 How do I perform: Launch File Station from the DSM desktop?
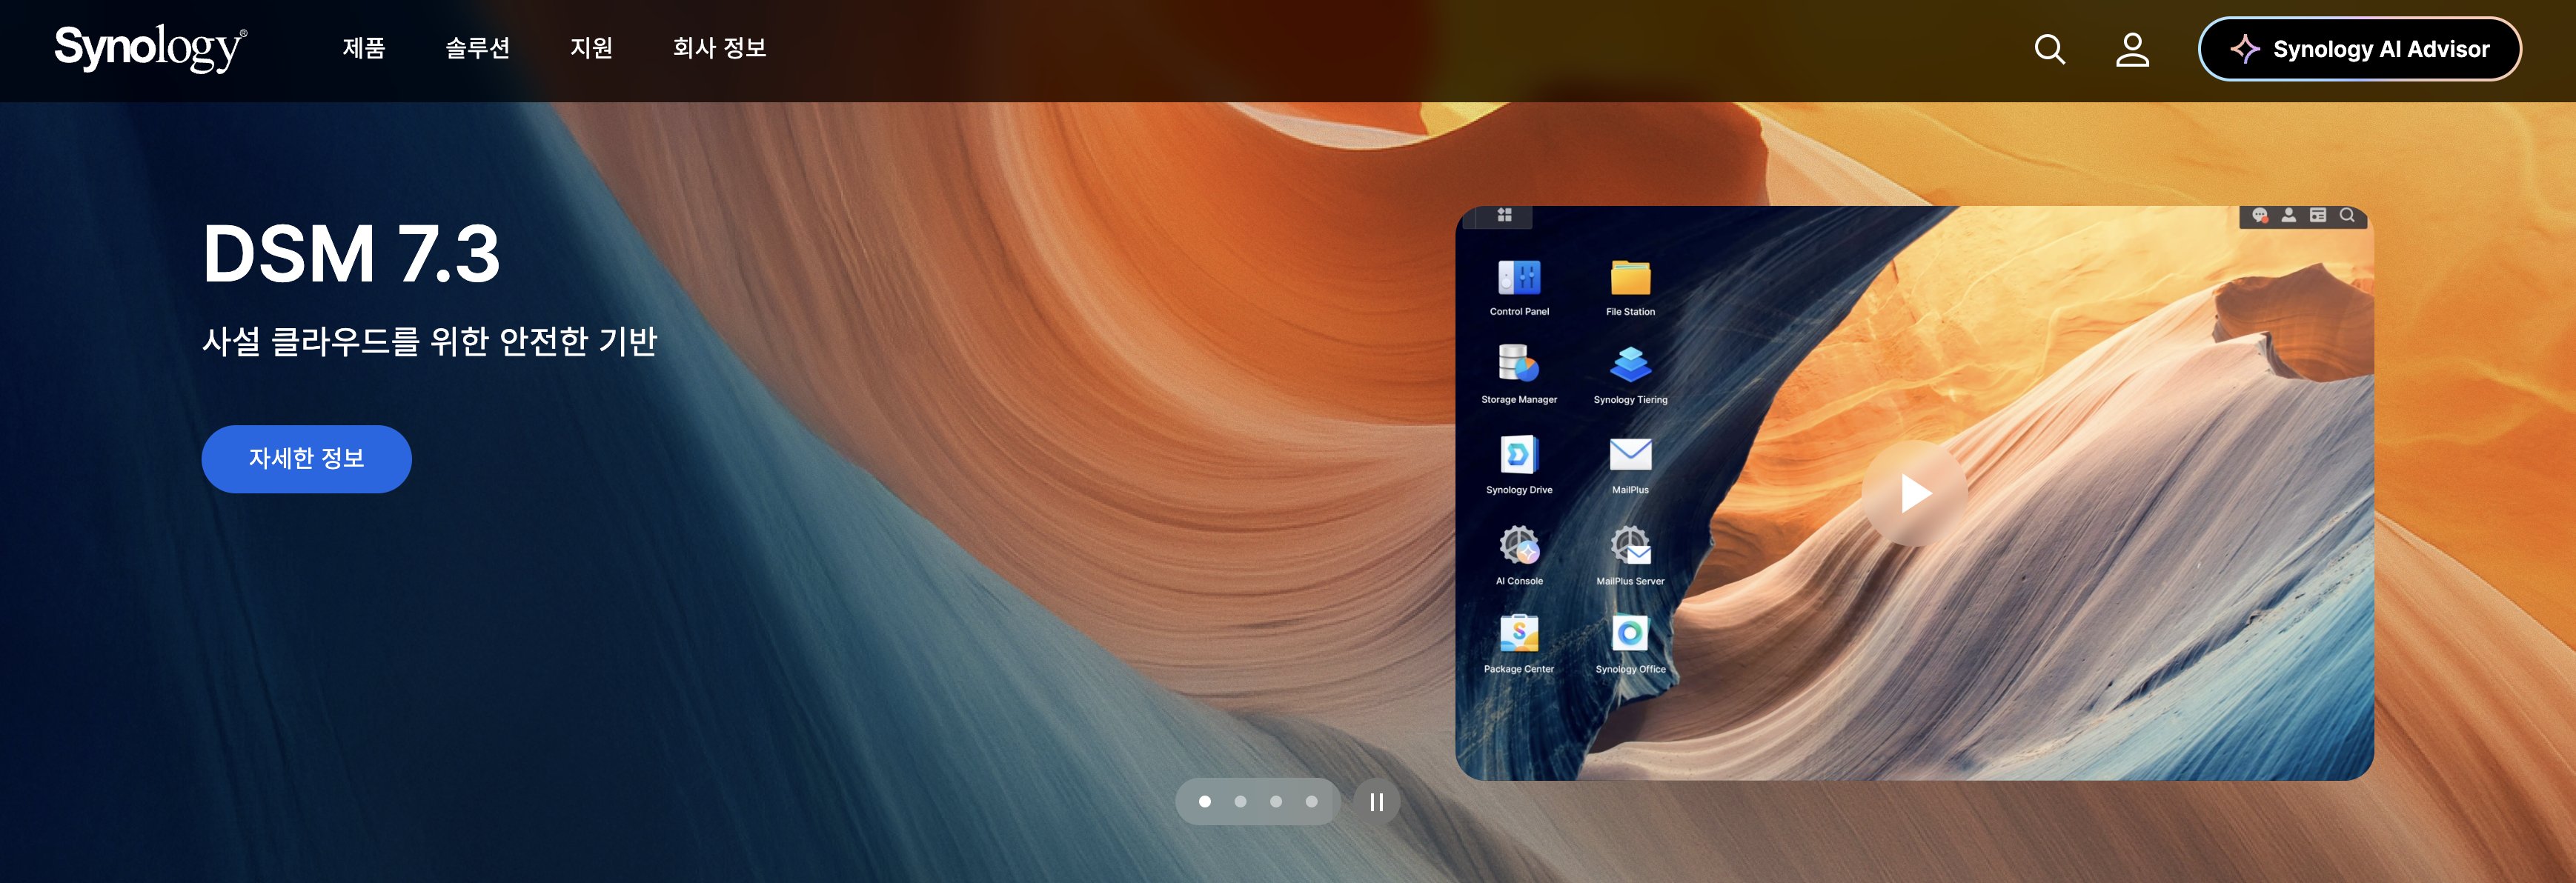click(1630, 277)
